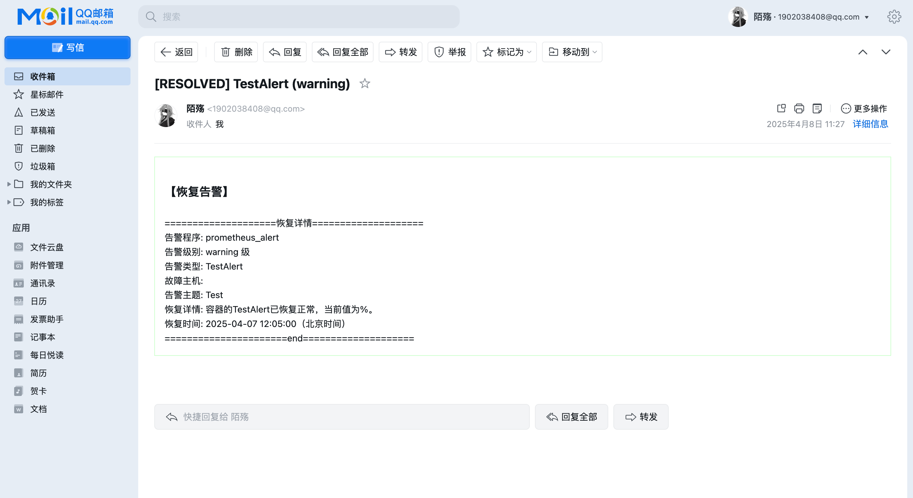Click the quick reply field 快捷回复给 陌殇

click(342, 416)
